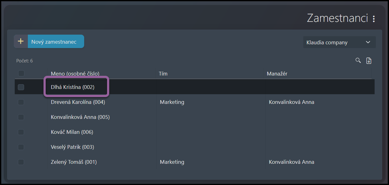Tick the checkbox for Kováč Milan

[x=21, y=132]
